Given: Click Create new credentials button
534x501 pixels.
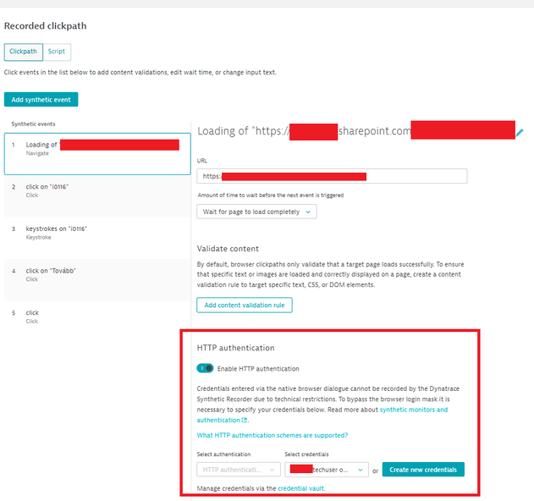Looking at the screenshot, I should (x=423, y=470).
